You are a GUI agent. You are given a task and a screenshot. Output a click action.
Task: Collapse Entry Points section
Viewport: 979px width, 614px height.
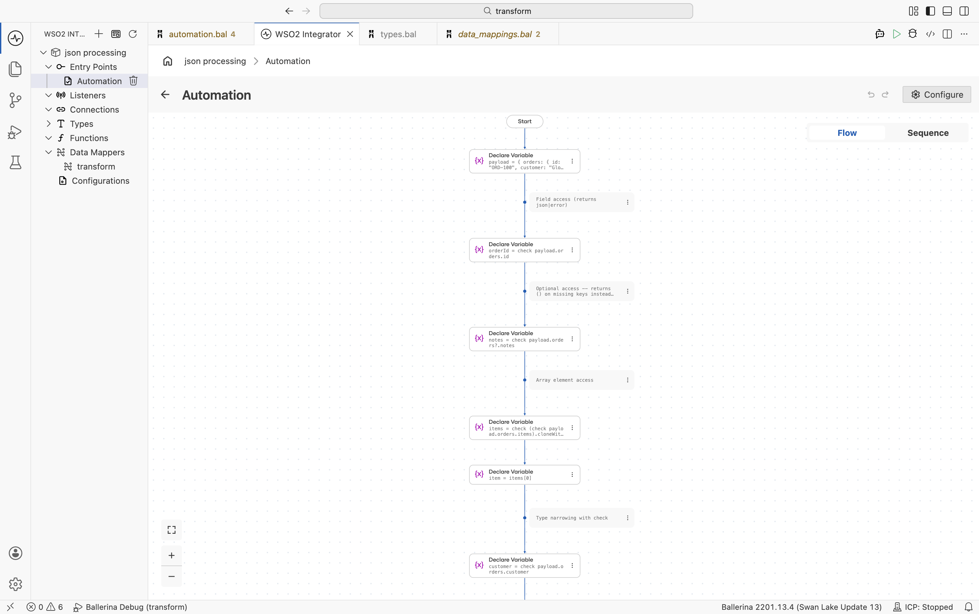click(x=49, y=67)
